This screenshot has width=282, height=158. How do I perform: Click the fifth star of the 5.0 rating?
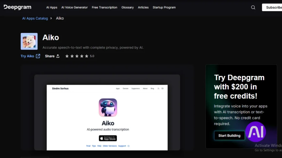pyautogui.click(x=86, y=56)
